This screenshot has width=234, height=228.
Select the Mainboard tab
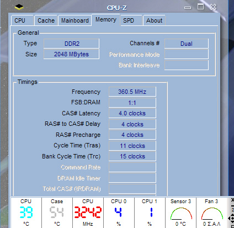75,20
